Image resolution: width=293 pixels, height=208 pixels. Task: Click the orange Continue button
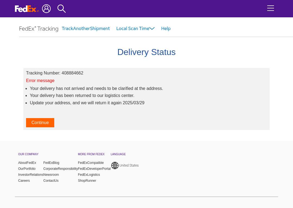pos(40,123)
